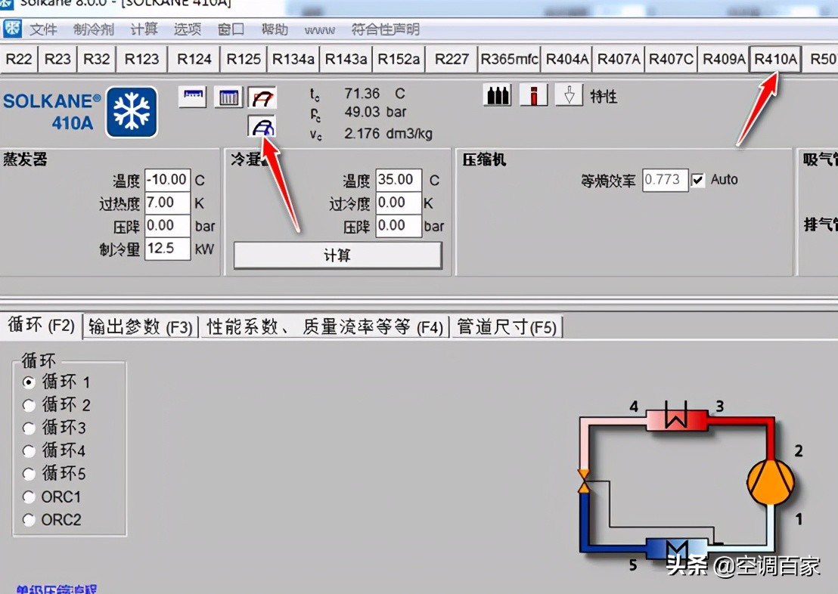The height and width of the screenshot is (594, 838).
Task: Click the critical volume value 2.176 dm3/kg
Action: [x=388, y=134]
